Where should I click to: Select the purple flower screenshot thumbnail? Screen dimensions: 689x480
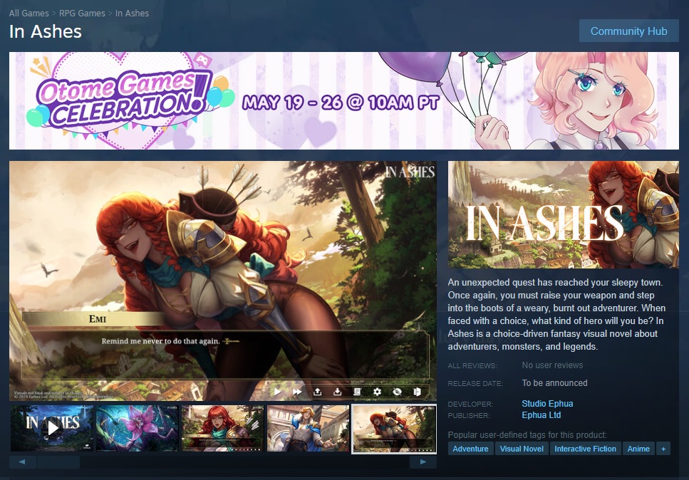pyautogui.click(x=137, y=428)
